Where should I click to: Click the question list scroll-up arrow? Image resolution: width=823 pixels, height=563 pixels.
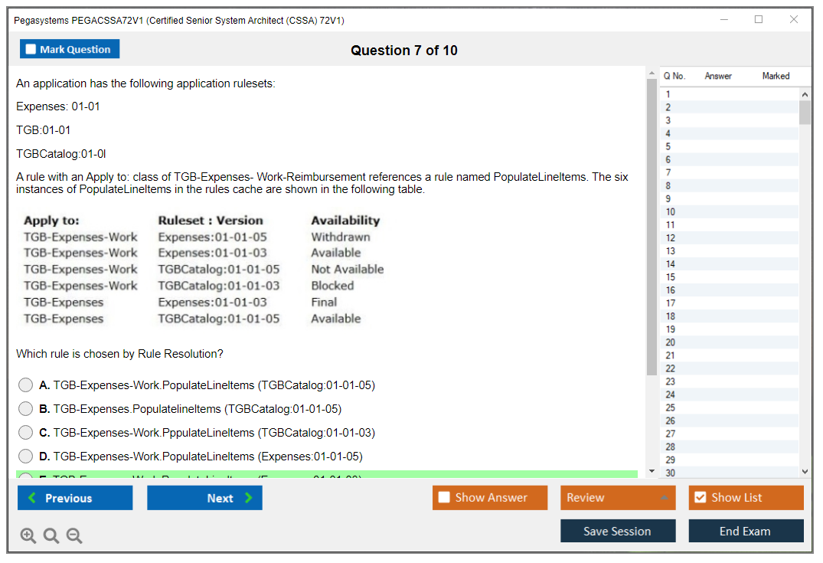tap(805, 94)
